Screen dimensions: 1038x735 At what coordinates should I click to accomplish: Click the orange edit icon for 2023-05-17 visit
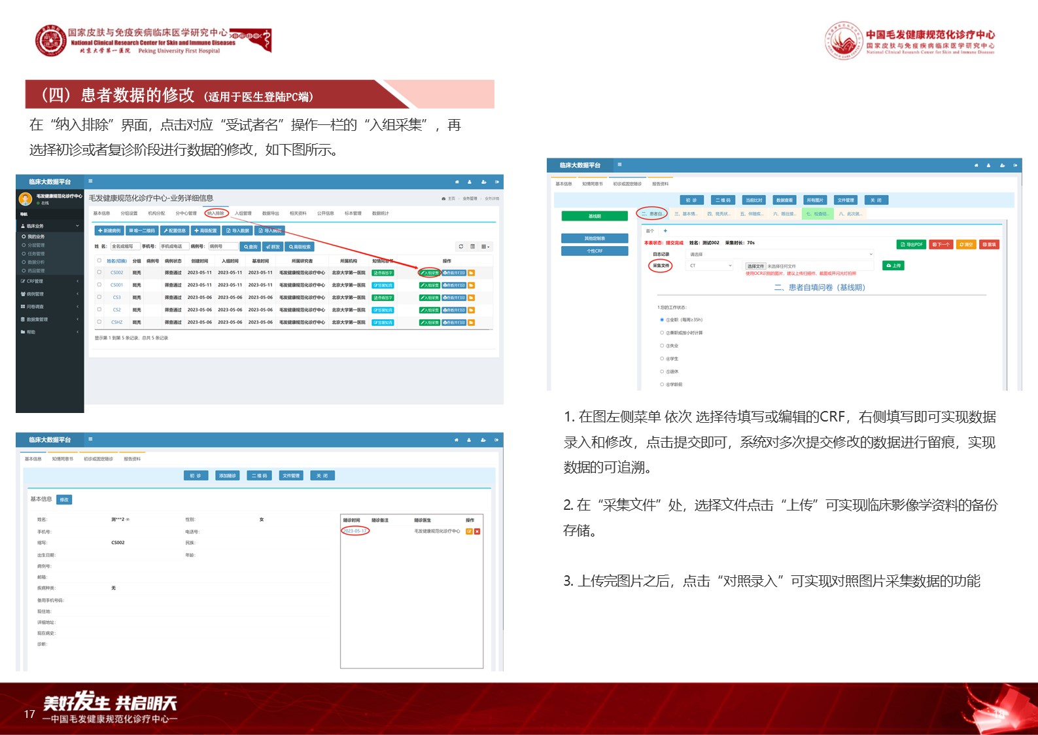point(469,531)
